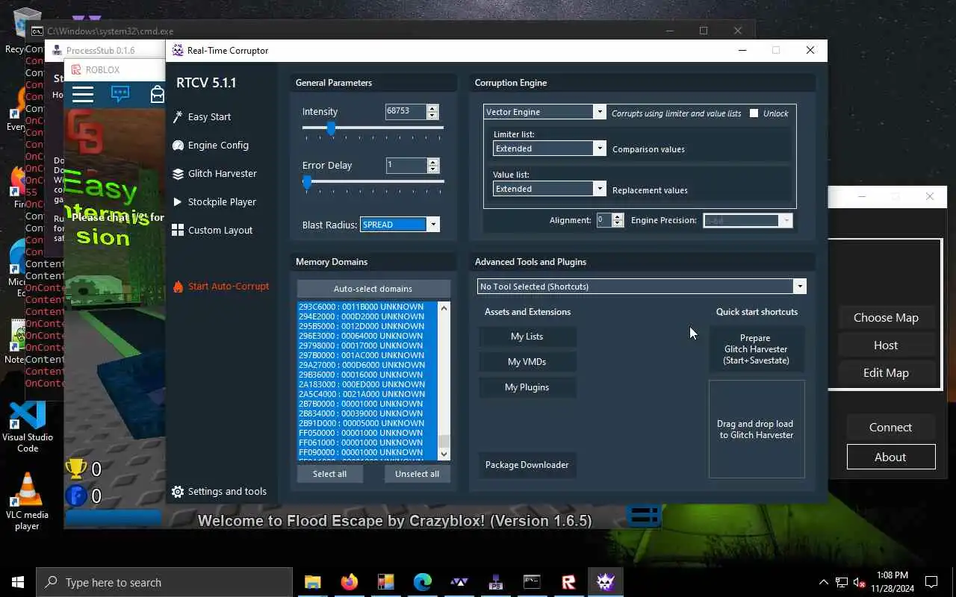Click the Settings and tools gear icon
This screenshot has width=956, height=597.
tap(178, 492)
